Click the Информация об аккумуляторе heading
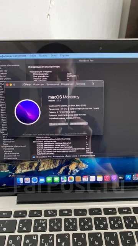Screen dimensions: 138x246 [x=44, y=67]
